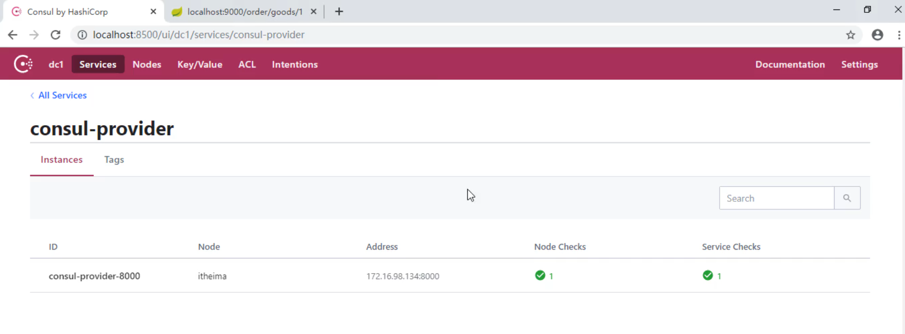This screenshot has width=905, height=334.
Task: Bookmark the page with the star icon
Action: point(851,35)
